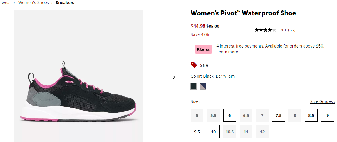This screenshot has width=337, height=142.
Task: Select the grey and navy color swatch
Action: point(203,86)
